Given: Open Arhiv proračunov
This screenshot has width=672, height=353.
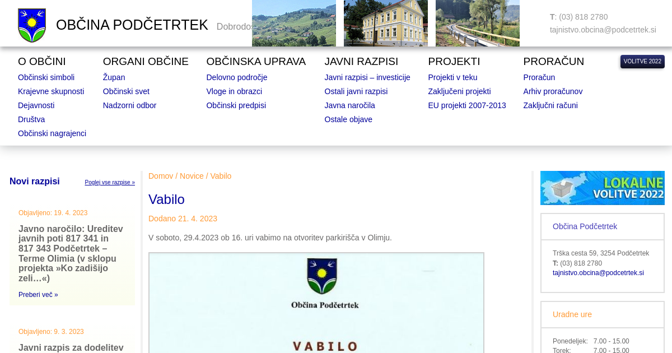Looking at the screenshot, I should (x=552, y=91).
